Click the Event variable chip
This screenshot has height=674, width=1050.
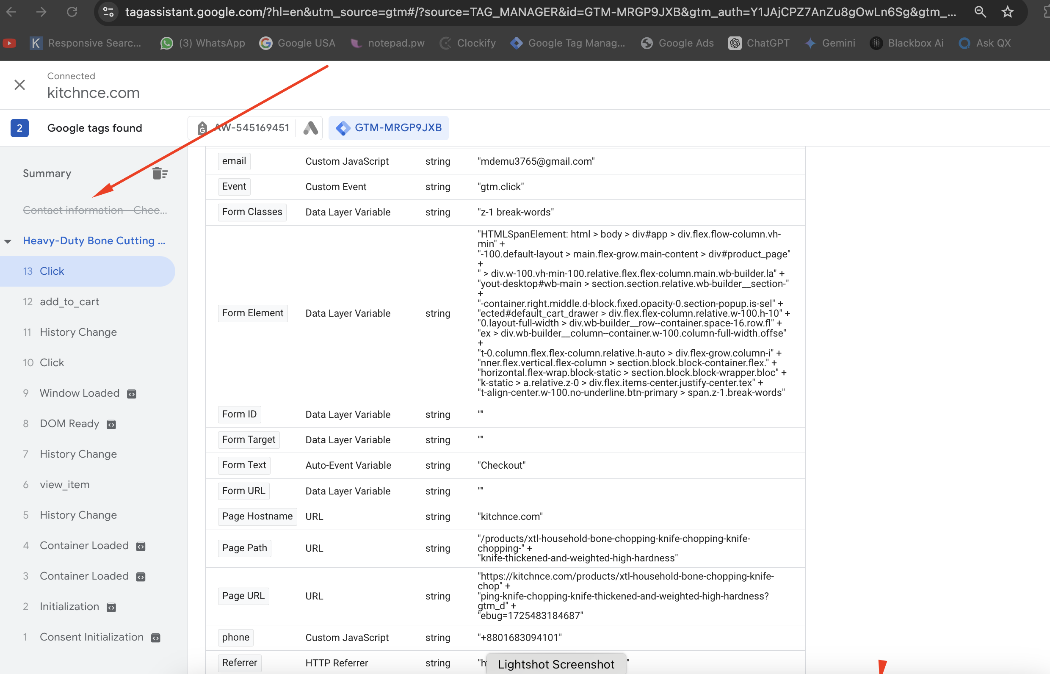coord(234,186)
